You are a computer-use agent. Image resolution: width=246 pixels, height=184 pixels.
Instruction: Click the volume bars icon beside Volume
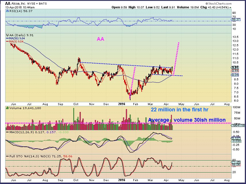(x=7, y=108)
